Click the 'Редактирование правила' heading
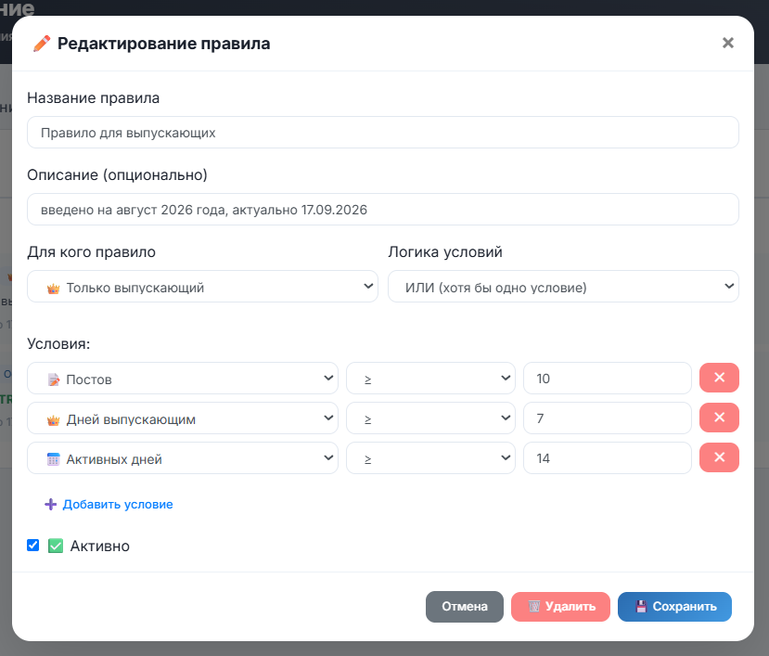The image size is (769, 656). click(x=164, y=44)
